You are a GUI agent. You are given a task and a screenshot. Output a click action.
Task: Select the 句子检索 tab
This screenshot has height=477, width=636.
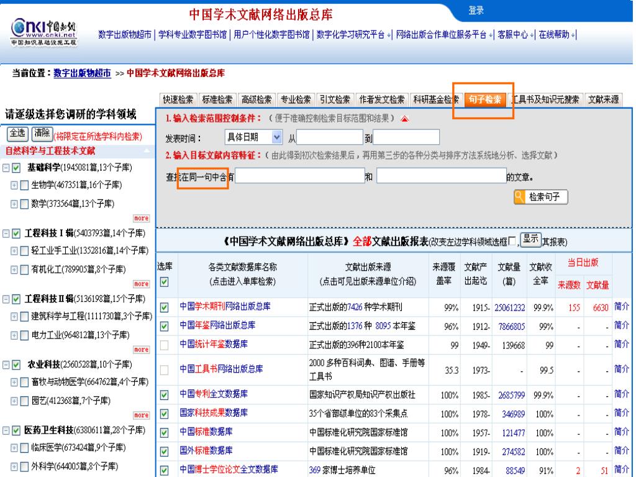click(x=485, y=99)
